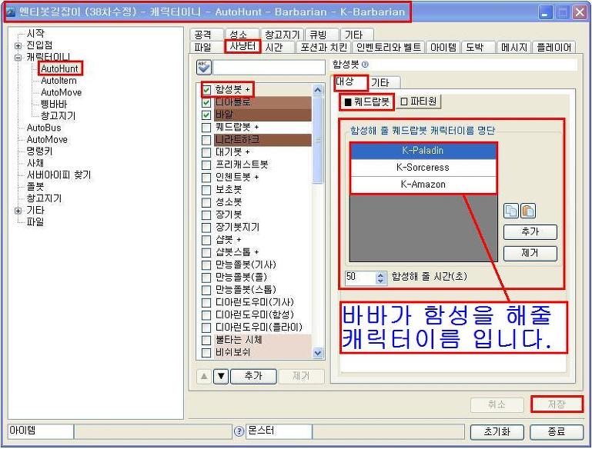Check the 인첸트봇 + checkbox
The height and width of the screenshot is (449, 592).
(206, 177)
